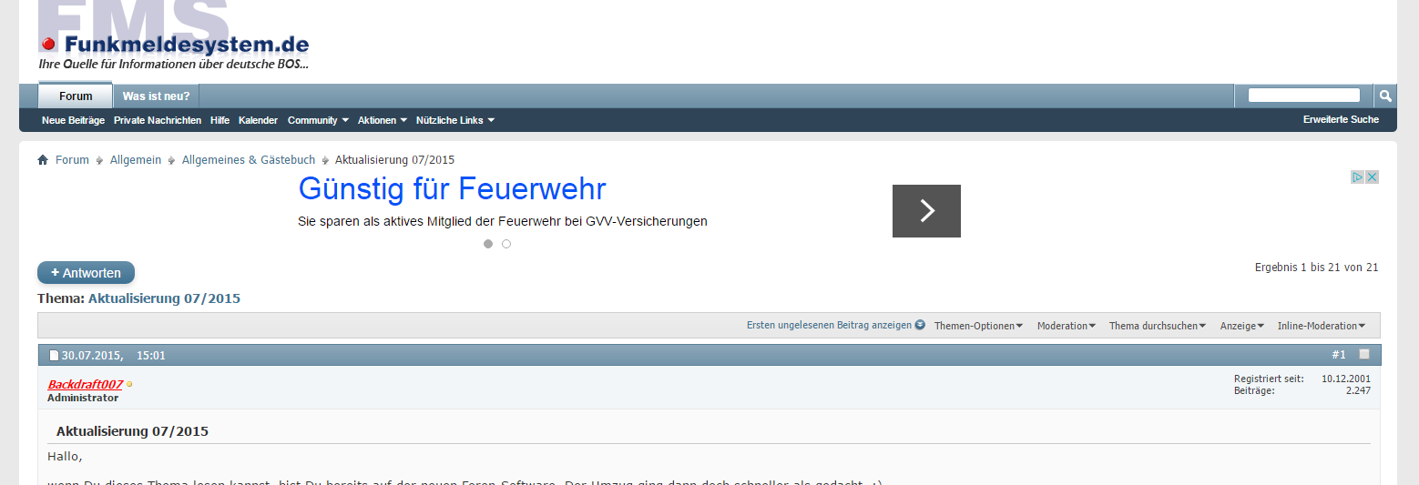1419x485 pixels.
Task: Select the second ad carousel dot
Action: point(506,244)
